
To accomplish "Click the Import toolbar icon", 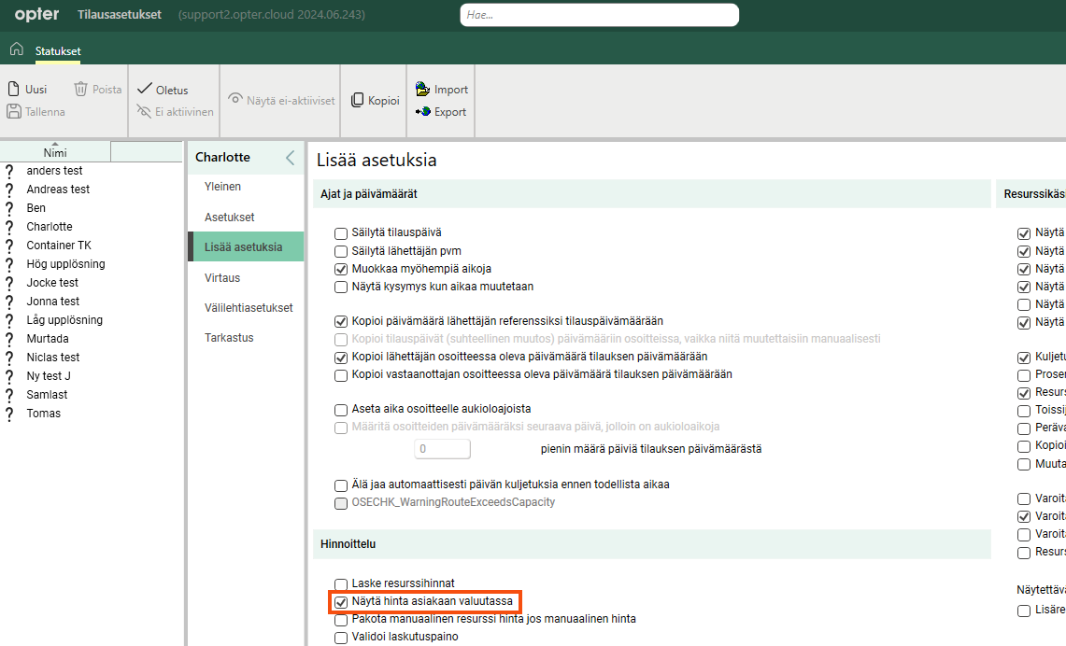I will [422, 90].
